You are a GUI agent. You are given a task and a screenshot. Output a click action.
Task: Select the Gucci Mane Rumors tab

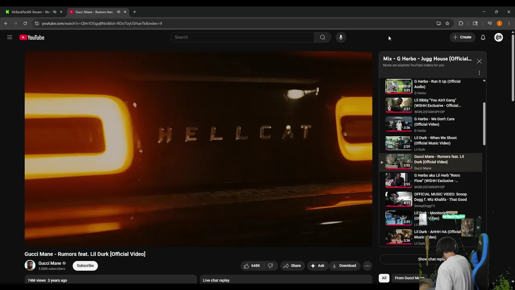tap(95, 12)
